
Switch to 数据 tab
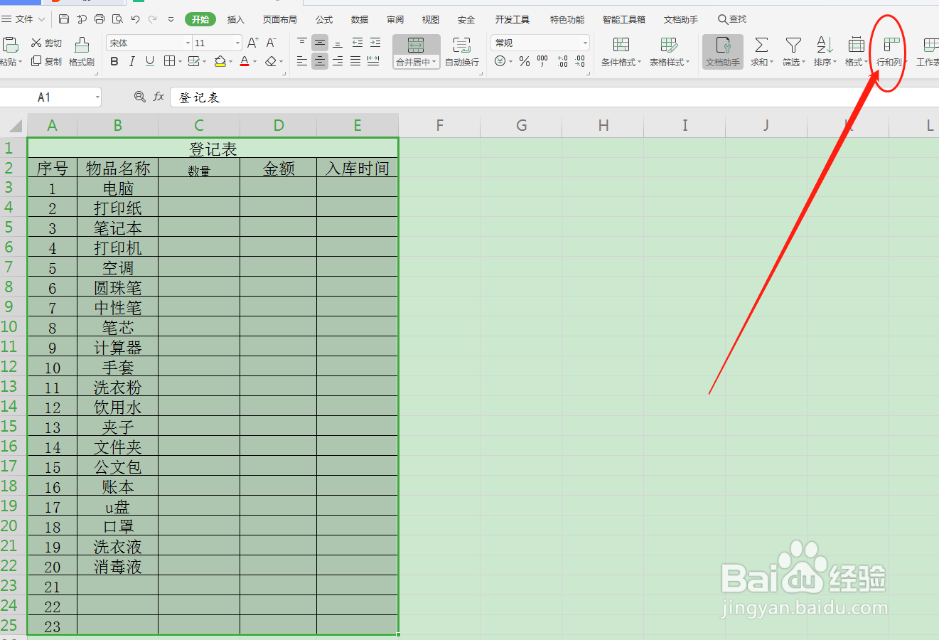click(360, 19)
